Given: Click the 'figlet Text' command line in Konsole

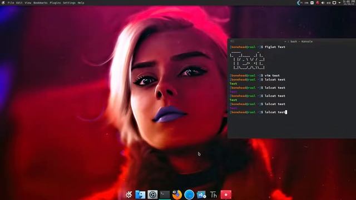Looking at the screenshot, I should pyautogui.click(x=257, y=47).
